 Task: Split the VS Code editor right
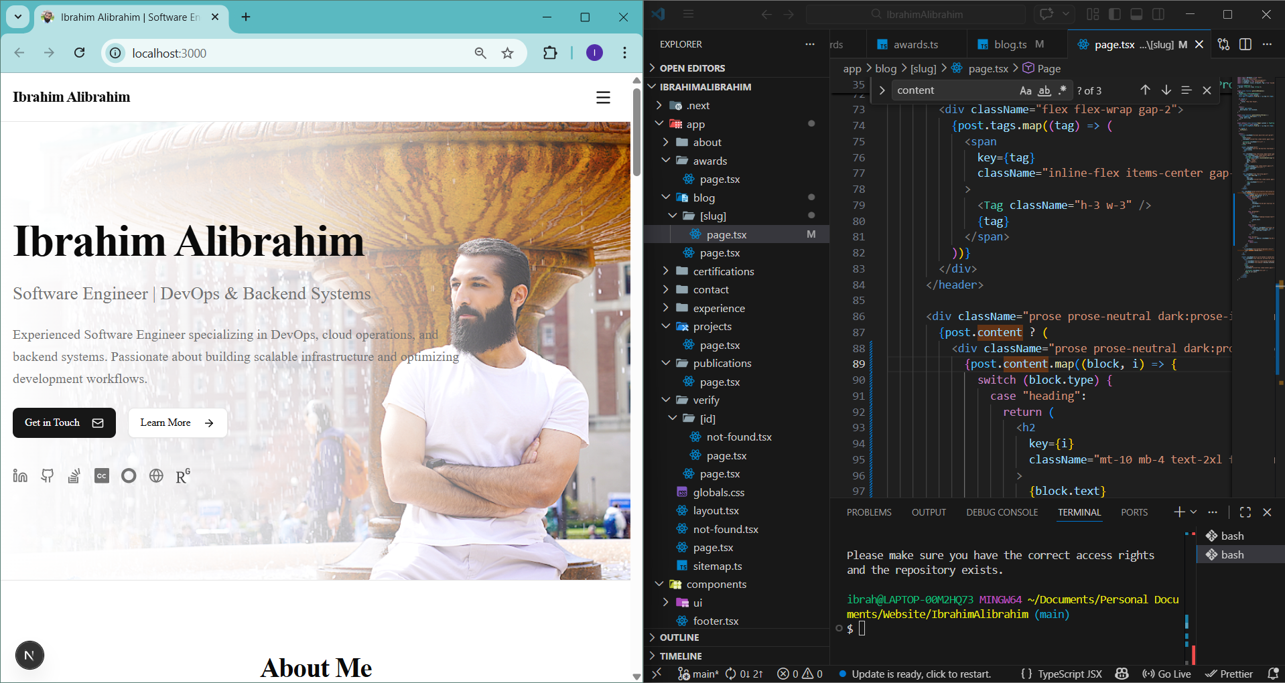coord(1245,44)
